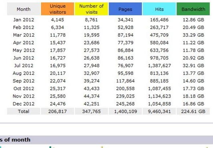Click hits value 165,486

click(159, 20)
